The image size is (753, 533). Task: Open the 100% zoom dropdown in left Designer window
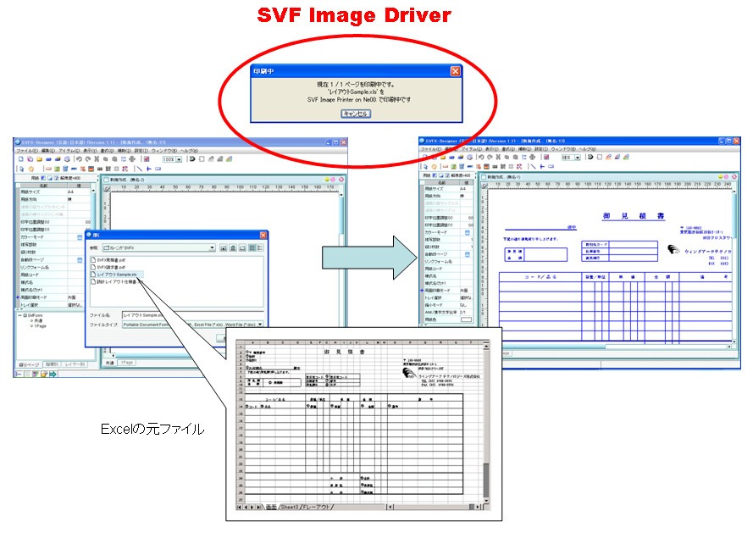coord(179,159)
